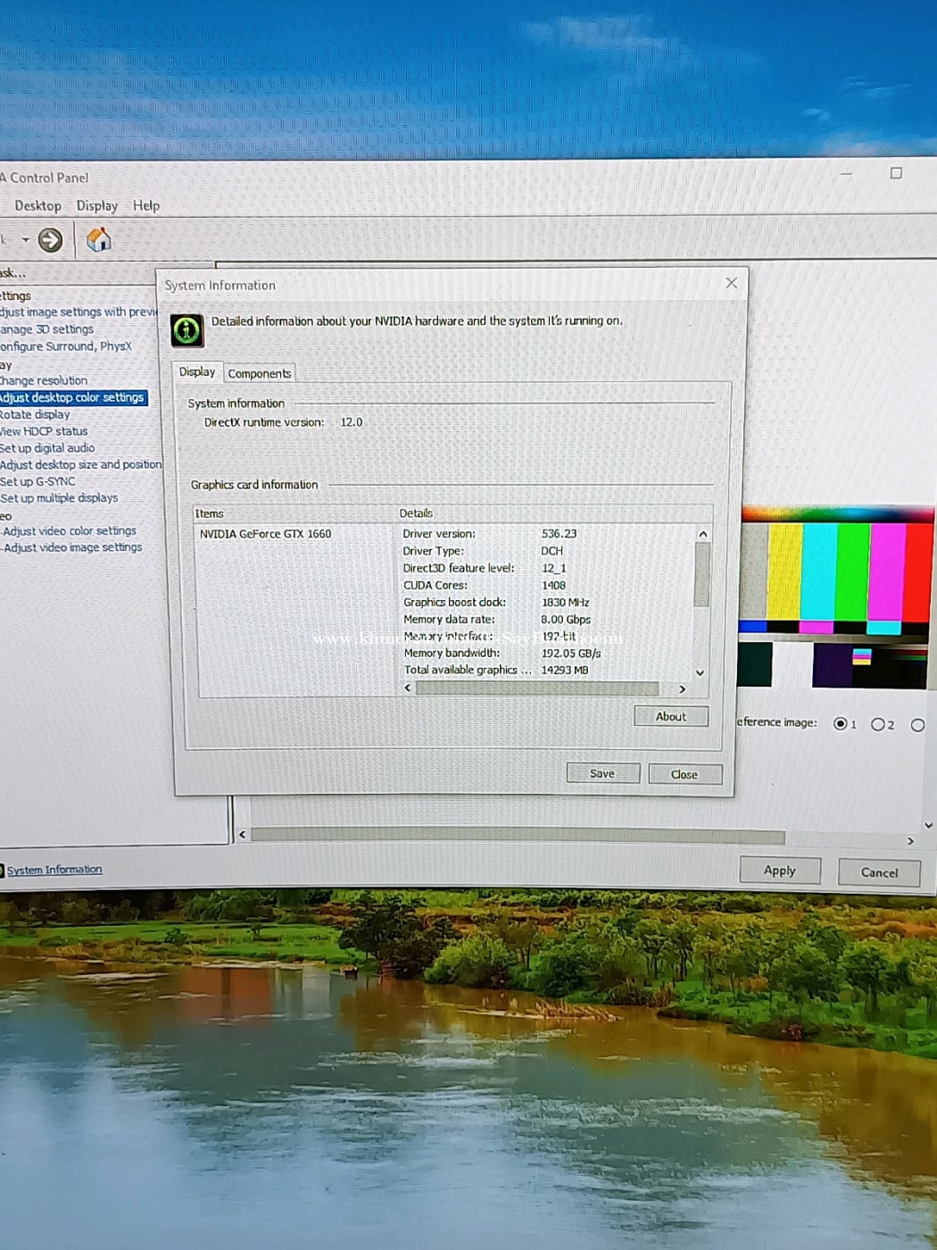Open the System Information link

click(54, 870)
